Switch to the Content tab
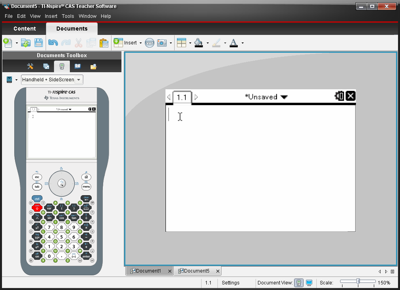 [x=25, y=29]
